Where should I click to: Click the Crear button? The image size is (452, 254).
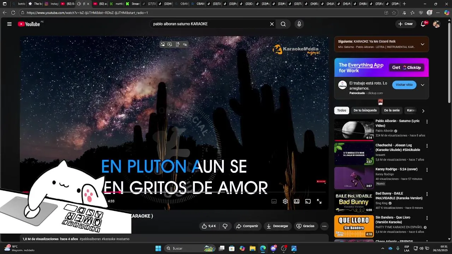pyautogui.click(x=405, y=24)
